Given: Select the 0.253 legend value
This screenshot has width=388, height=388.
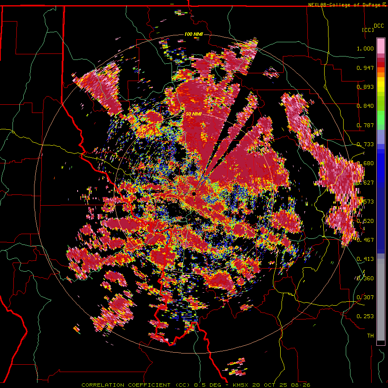Looking at the screenshot, I should [365, 316].
